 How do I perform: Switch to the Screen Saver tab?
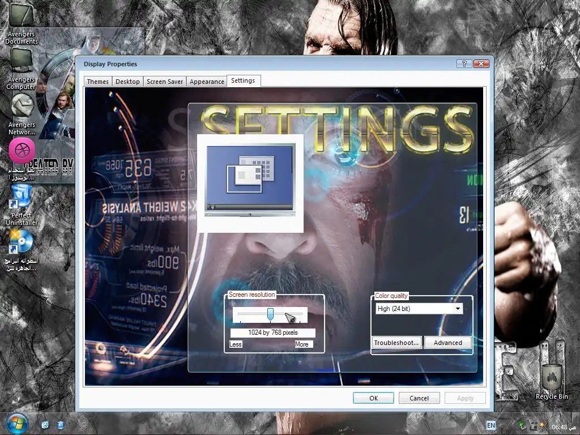pyautogui.click(x=165, y=82)
